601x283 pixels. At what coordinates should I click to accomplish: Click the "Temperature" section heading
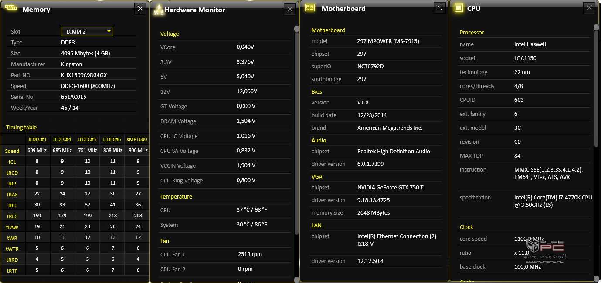(x=176, y=196)
